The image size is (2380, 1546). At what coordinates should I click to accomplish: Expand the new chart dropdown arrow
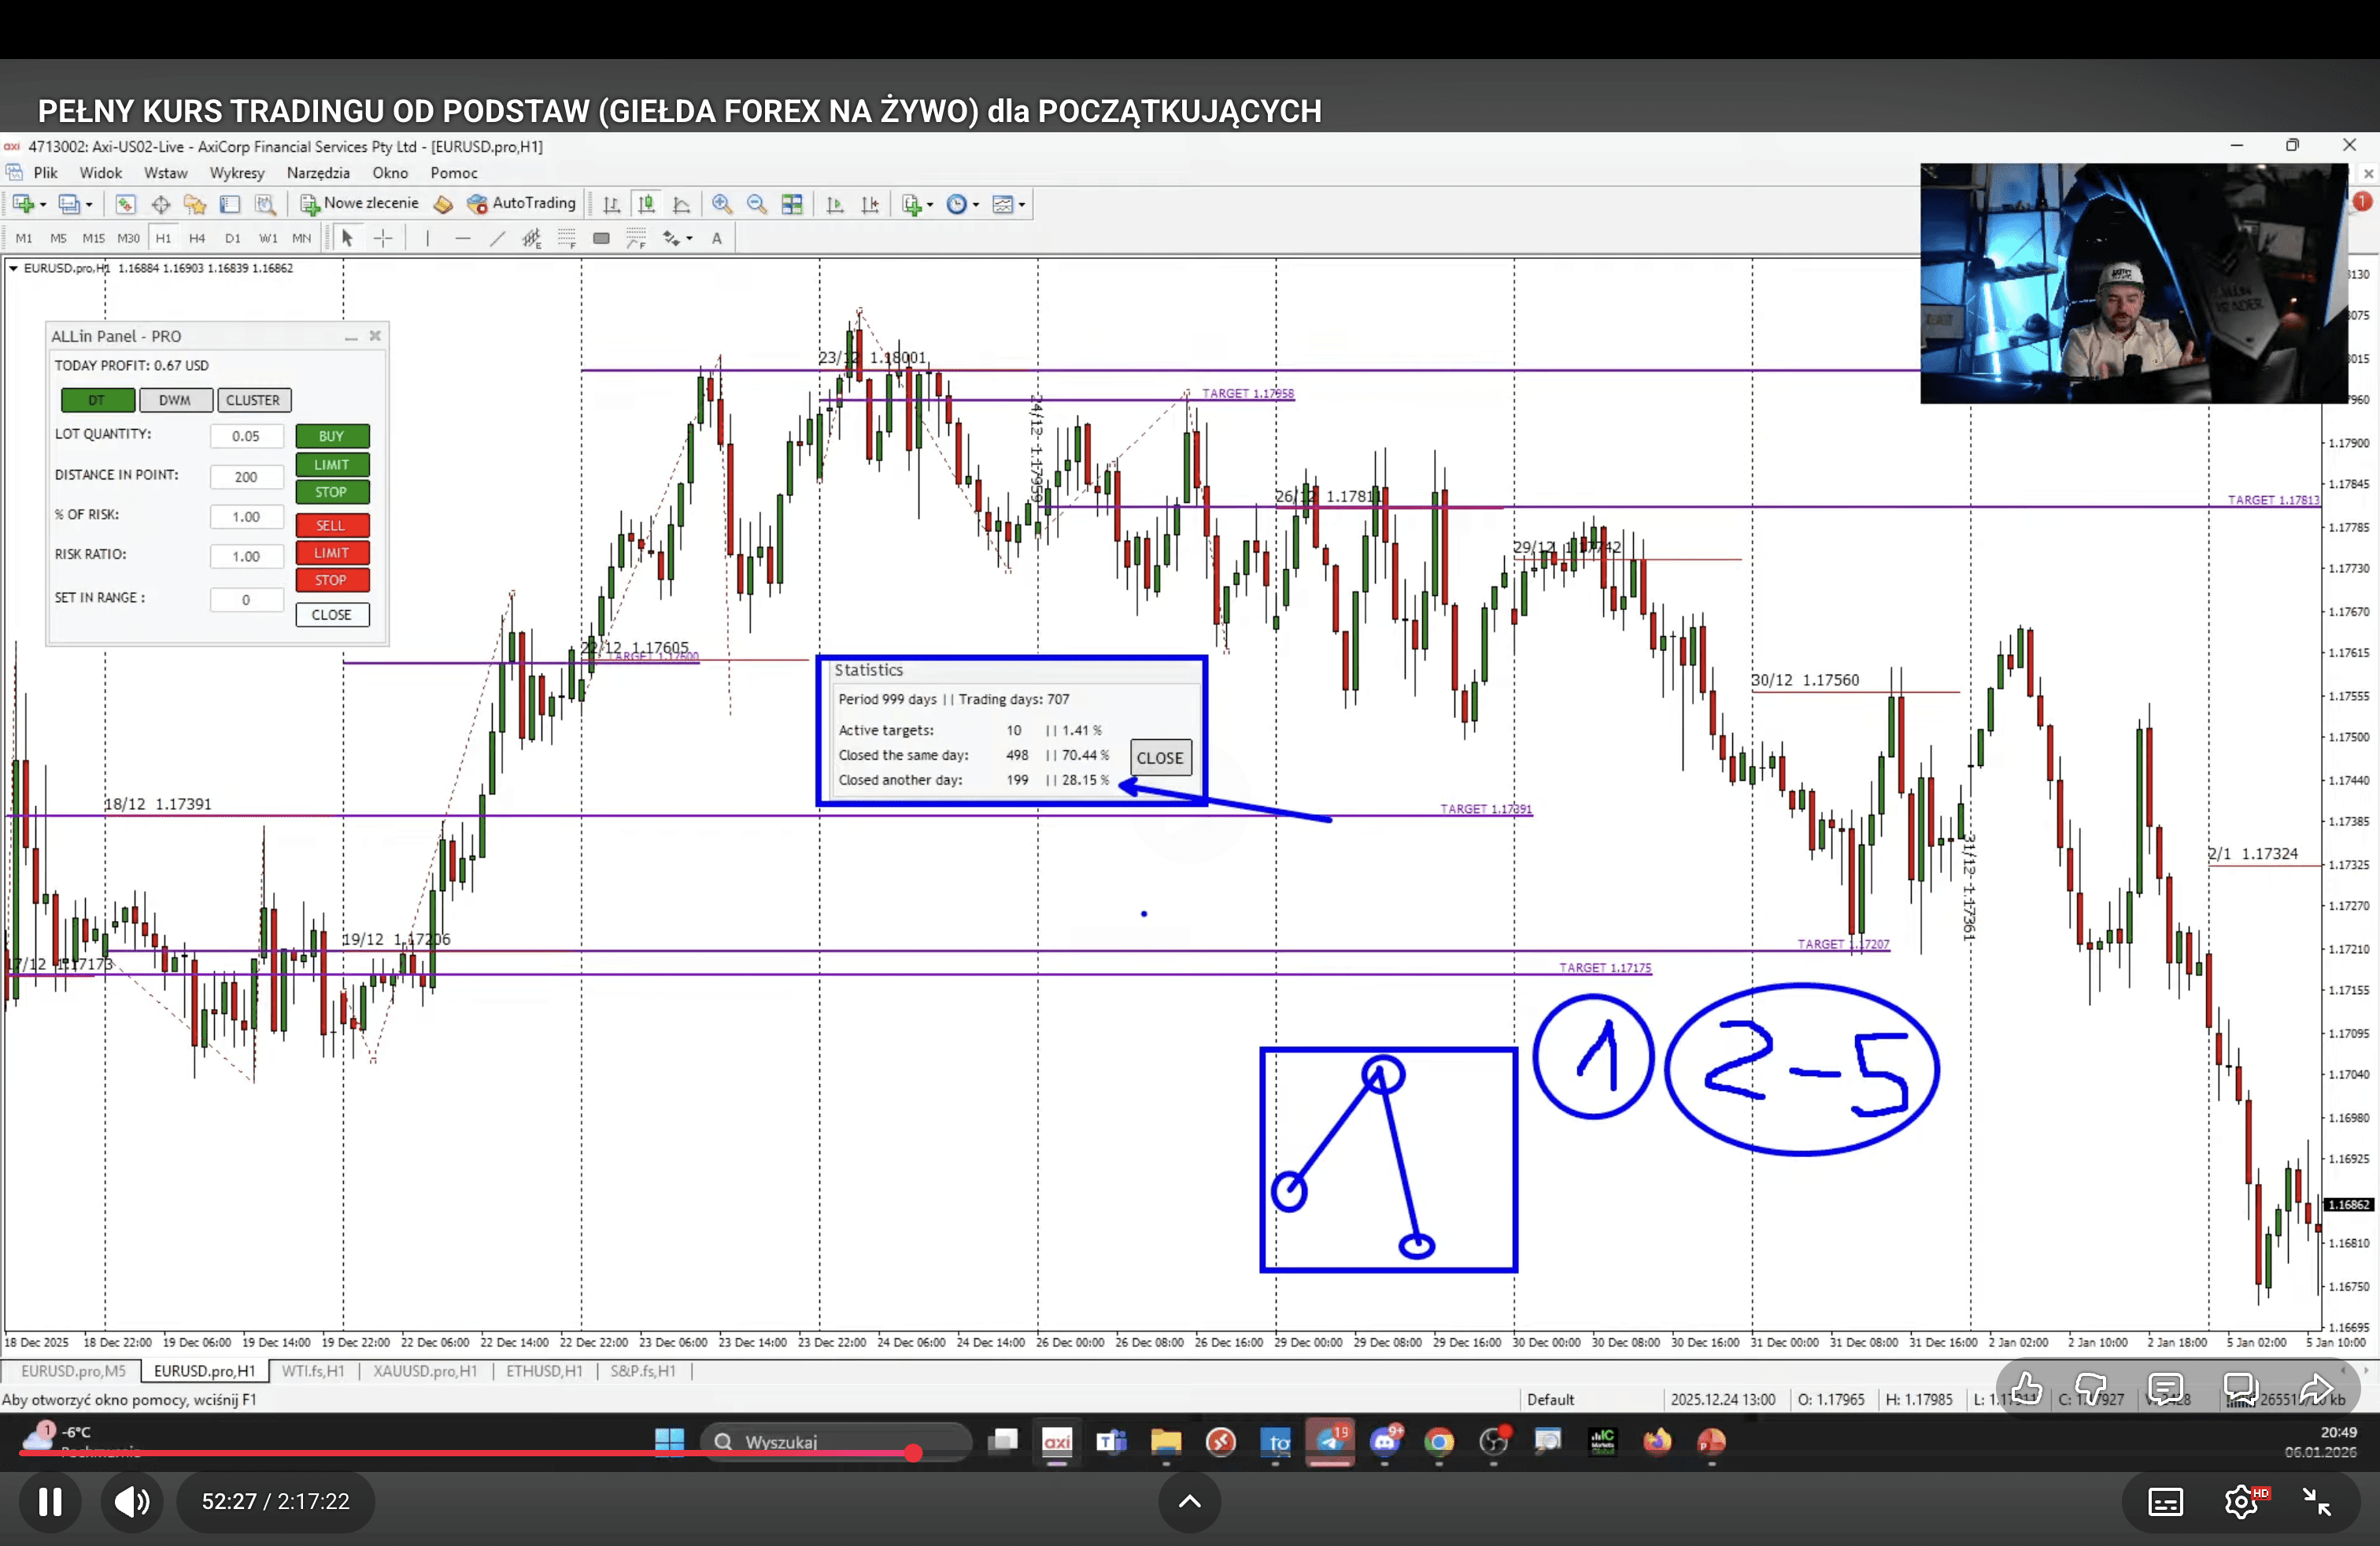coord(43,205)
